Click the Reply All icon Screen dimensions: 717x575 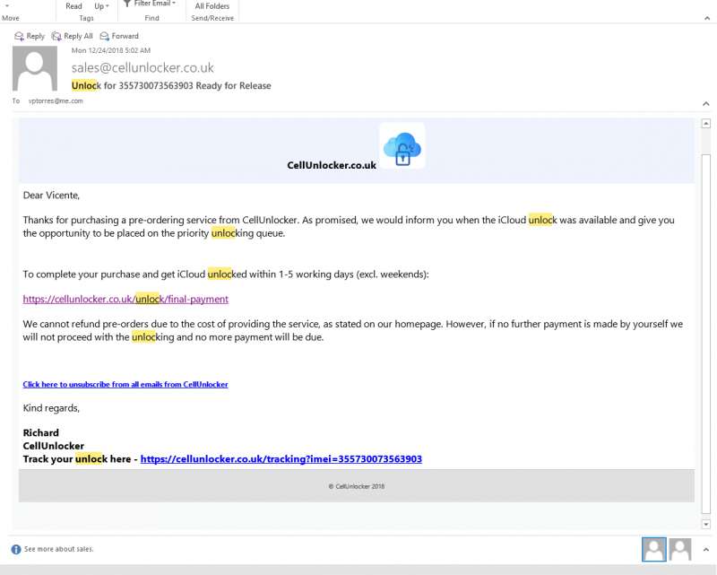click(x=56, y=36)
